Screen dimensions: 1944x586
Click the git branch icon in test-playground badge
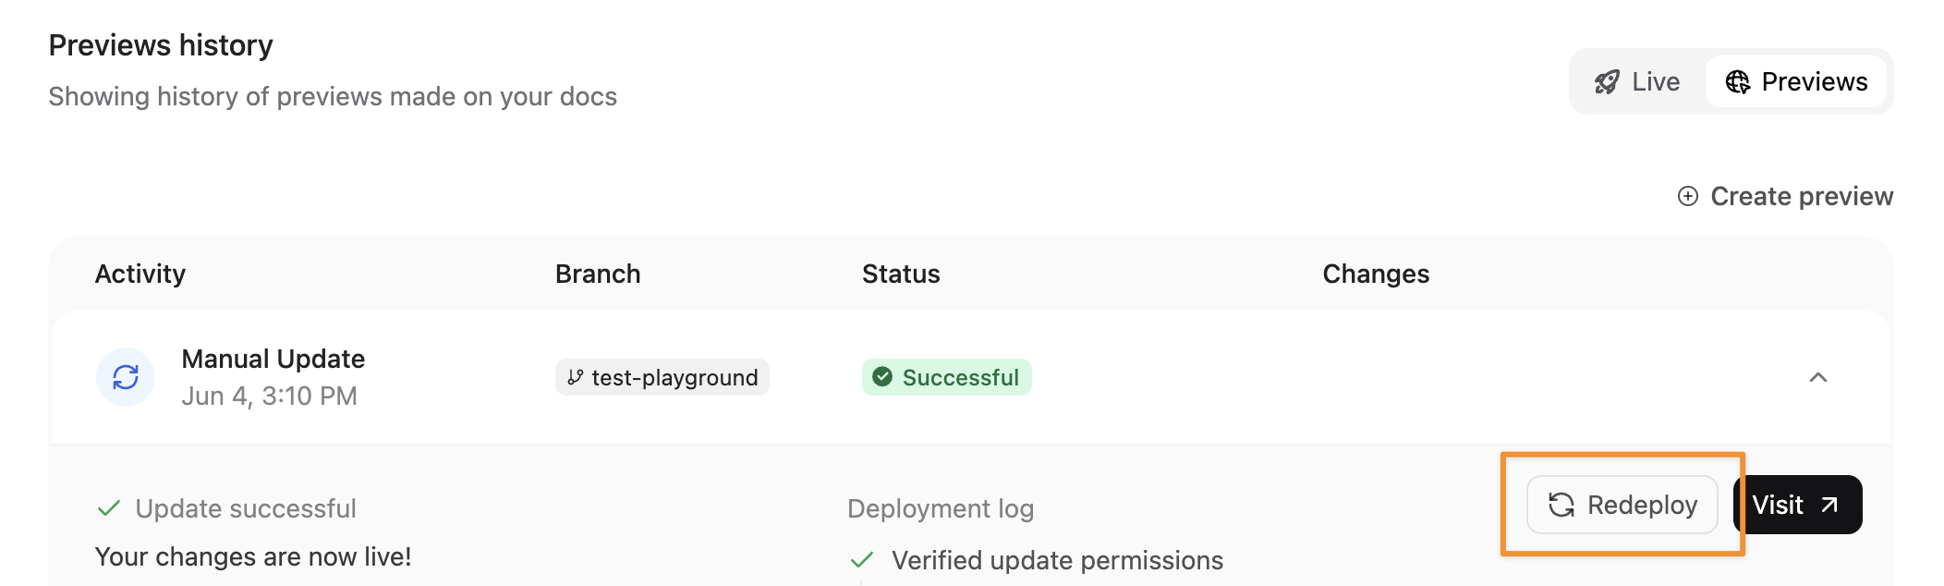tap(576, 377)
